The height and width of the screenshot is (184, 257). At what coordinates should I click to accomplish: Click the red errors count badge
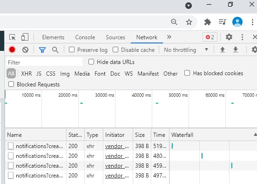point(210,37)
